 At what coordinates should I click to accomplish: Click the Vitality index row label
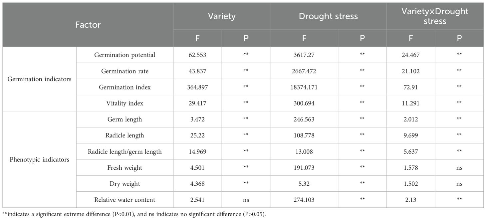tap(124, 104)
